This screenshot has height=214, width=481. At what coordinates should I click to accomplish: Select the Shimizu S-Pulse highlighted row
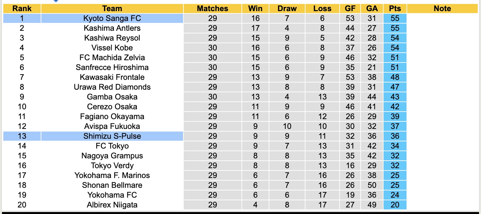(112, 136)
